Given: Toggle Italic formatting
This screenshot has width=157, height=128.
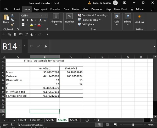Looking at the screenshot, I should pyautogui.click(x=27, y=20).
